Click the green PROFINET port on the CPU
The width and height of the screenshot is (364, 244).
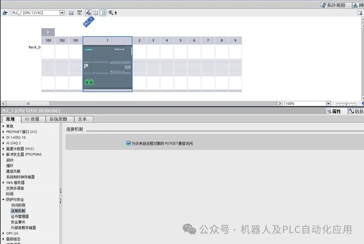[x=89, y=82]
